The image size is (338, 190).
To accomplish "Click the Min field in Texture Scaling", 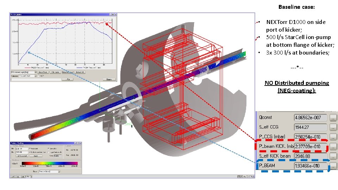I will click(x=22, y=148).
